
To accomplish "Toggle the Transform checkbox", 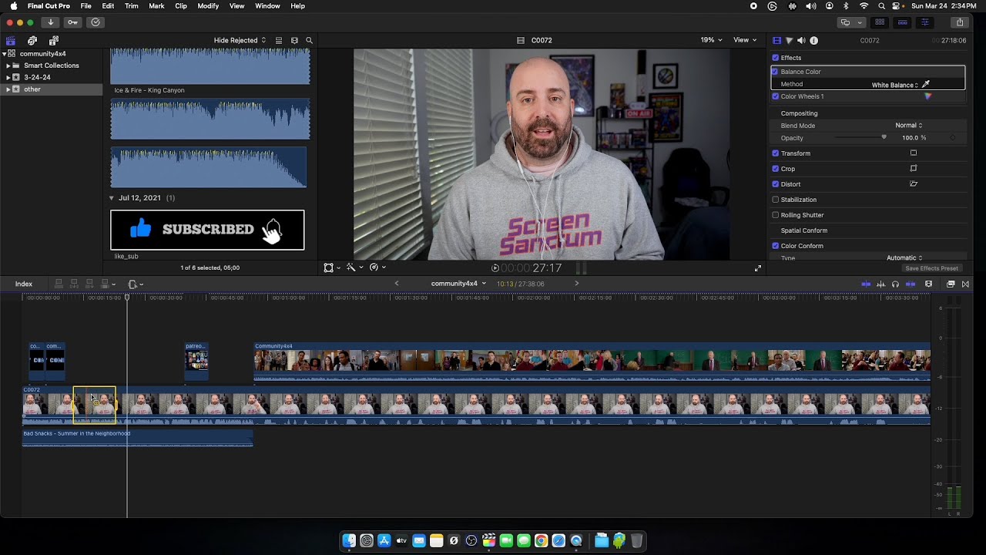I will pyautogui.click(x=776, y=153).
